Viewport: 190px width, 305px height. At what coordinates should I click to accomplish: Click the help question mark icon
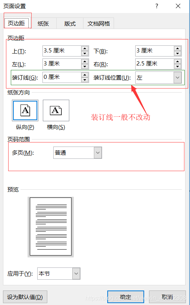(x=157, y=6)
